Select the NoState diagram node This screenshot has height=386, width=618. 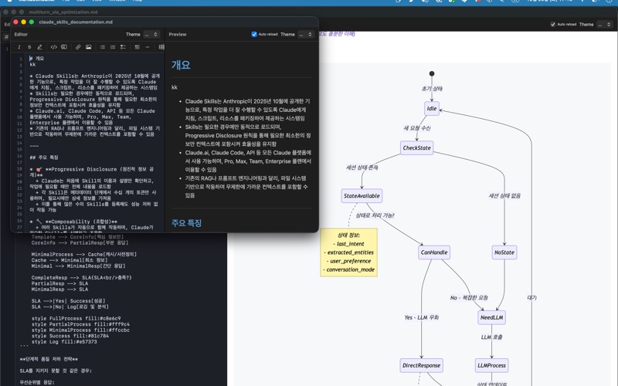point(504,252)
